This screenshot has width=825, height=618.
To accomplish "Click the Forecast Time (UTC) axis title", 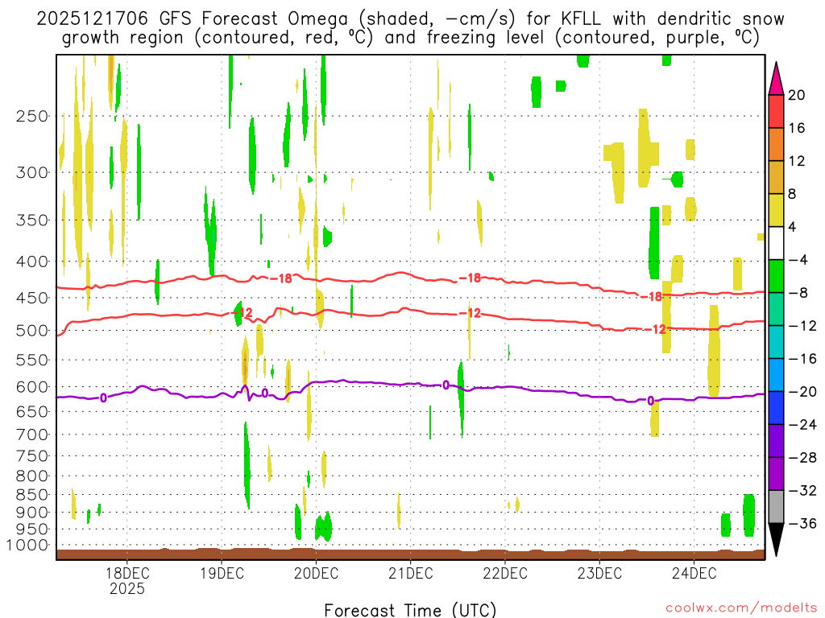I will click(410, 610).
